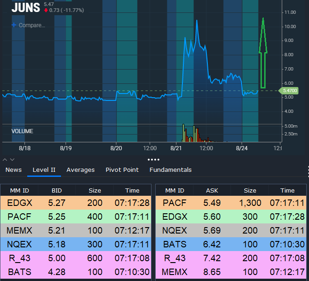Click the four-dot panel divider handle
This screenshot has width=309, height=281.
(153, 159)
